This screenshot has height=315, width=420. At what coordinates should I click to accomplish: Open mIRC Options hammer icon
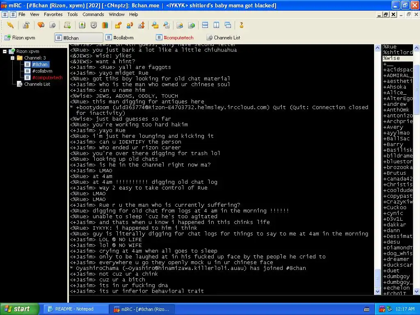(26, 25)
